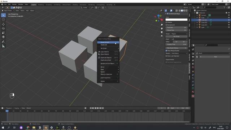Open the Align Left dropdown
The width and height of the screenshot is (231, 130).
coord(179,39)
